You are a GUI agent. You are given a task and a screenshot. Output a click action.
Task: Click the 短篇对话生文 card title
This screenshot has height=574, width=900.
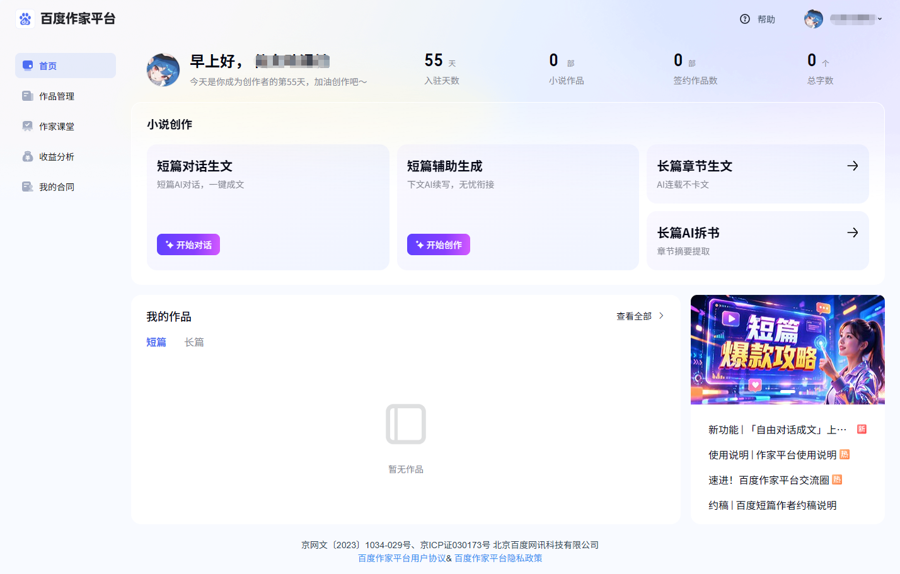tap(195, 166)
